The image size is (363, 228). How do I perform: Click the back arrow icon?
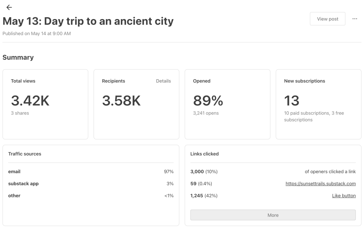[x=9, y=8]
